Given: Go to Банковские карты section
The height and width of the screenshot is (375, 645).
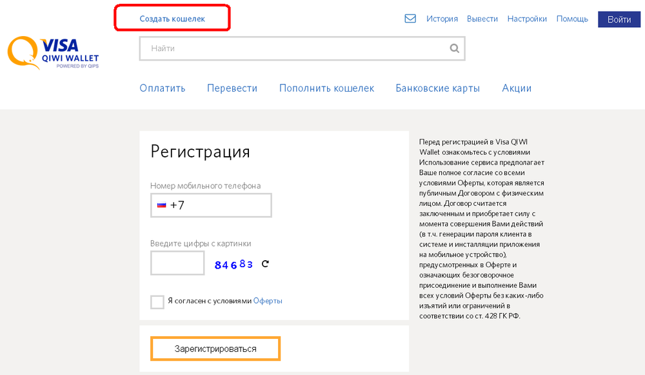Looking at the screenshot, I should 438,88.
